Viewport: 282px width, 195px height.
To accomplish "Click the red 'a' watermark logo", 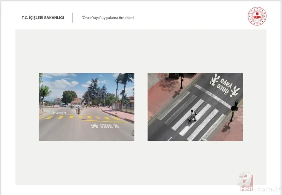I will [x=245, y=179].
